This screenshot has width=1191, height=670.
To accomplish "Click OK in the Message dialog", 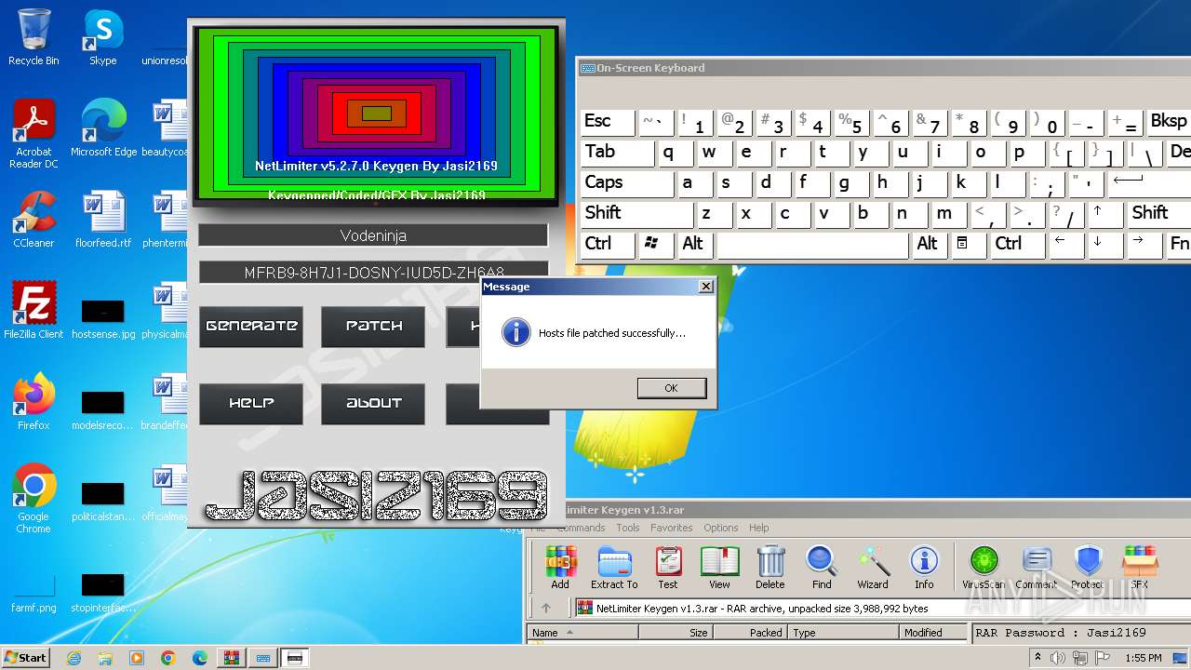I will coord(671,388).
